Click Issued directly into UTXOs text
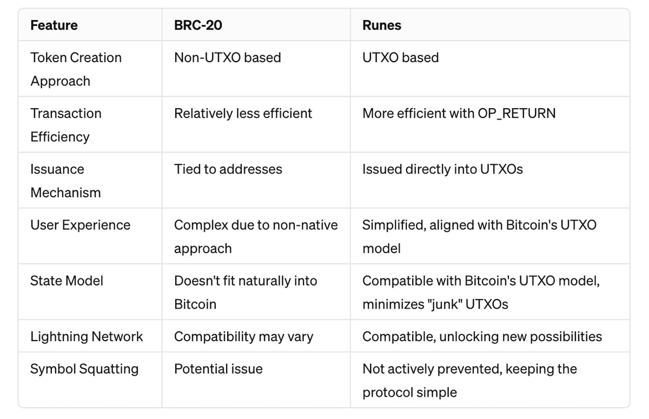Screen dimensions: 649x419 pos(442,169)
